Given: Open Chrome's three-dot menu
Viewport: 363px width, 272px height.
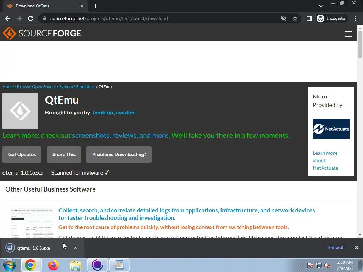Looking at the screenshot, I should 355,18.
